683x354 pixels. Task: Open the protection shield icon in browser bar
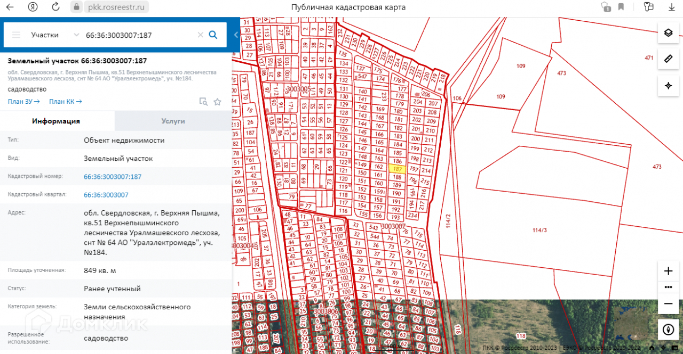606,7
